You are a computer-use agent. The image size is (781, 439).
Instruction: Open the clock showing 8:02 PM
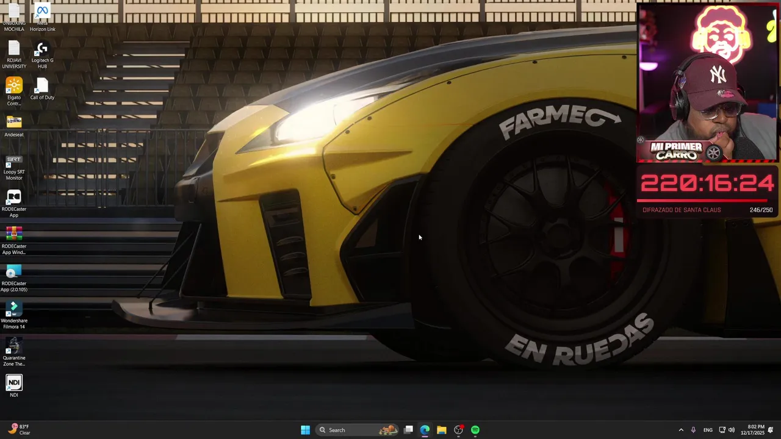(x=752, y=430)
